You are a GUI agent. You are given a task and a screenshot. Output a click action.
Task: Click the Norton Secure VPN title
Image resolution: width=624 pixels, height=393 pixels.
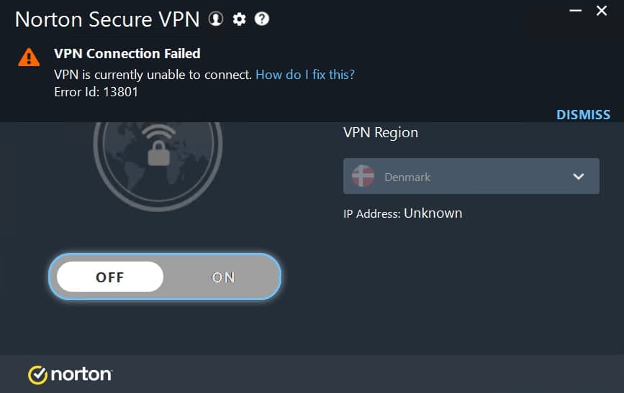tap(107, 19)
